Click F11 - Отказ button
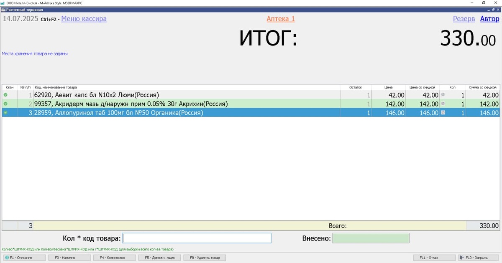This screenshot has height=263, width=502. (x=434, y=258)
